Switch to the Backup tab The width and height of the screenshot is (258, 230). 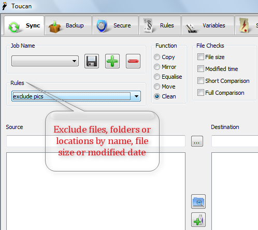click(x=68, y=25)
